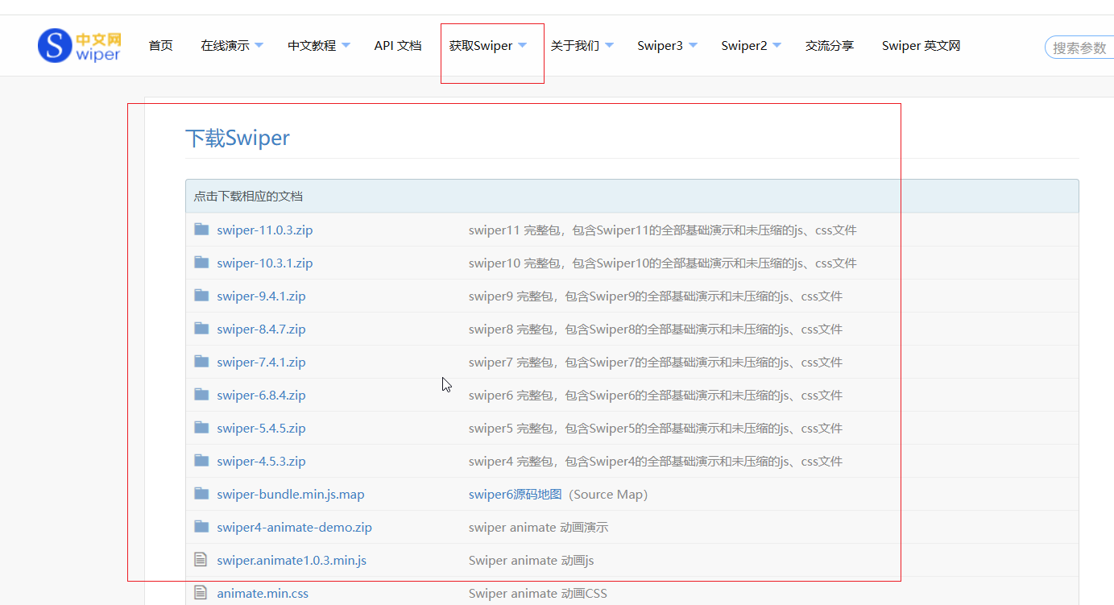This screenshot has width=1114, height=605.
Task: Download swiper-7.4.1.zip
Action: coord(261,363)
